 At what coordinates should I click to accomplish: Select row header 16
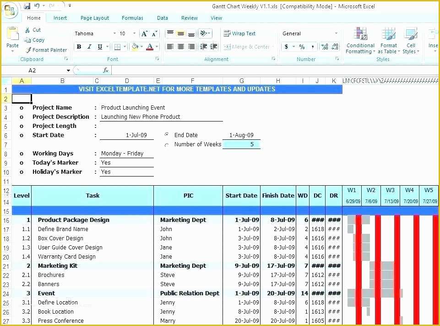click(x=6, y=221)
